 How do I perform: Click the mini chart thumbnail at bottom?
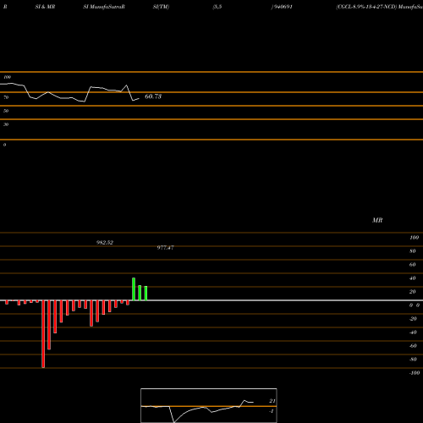[x=209, y=405]
